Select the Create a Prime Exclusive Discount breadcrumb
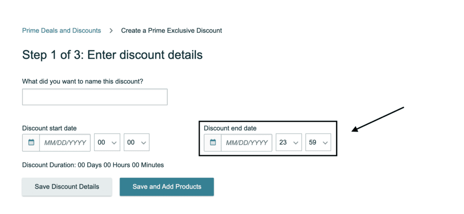This screenshot has height=214, width=464. [172, 30]
